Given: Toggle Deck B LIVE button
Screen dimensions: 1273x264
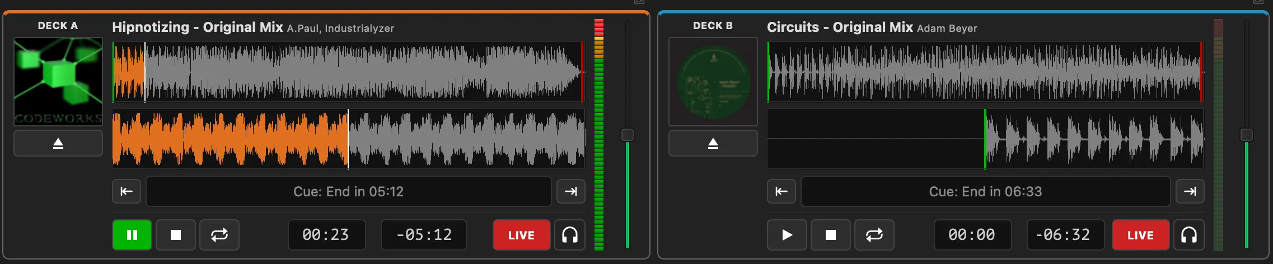Looking at the screenshot, I should click(1140, 235).
